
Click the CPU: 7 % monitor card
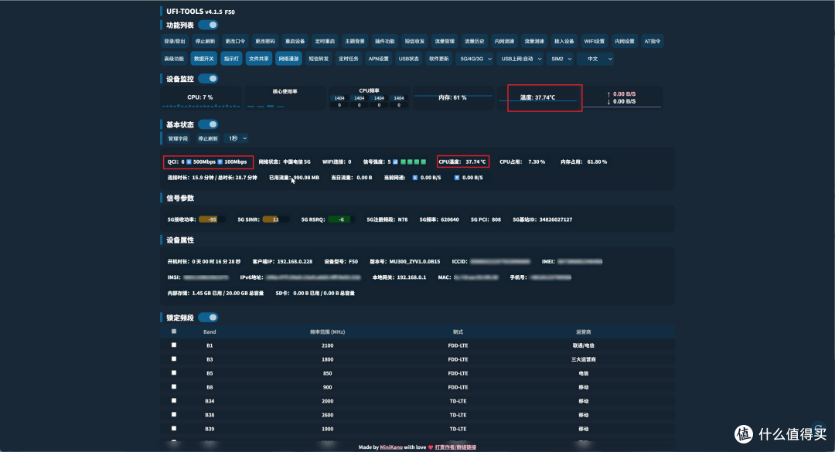click(200, 98)
